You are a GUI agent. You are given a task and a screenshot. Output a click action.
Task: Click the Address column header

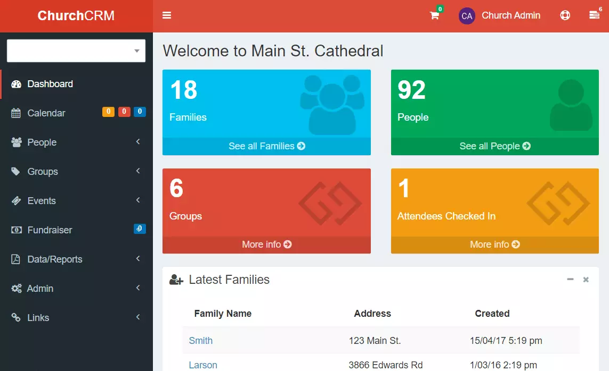pyautogui.click(x=372, y=314)
